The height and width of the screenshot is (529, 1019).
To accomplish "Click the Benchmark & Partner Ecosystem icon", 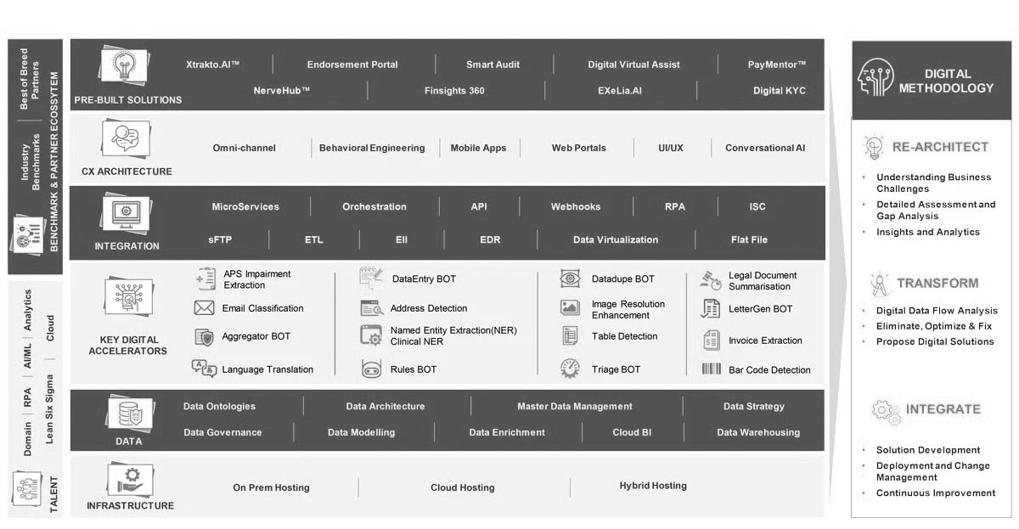I will click(x=28, y=233).
